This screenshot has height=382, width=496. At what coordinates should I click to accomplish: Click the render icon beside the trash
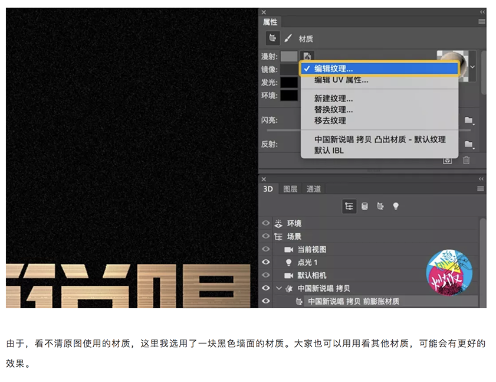(x=447, y=161)
